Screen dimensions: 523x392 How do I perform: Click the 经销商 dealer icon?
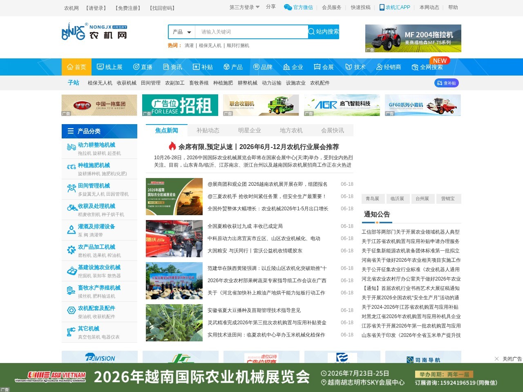379,67
